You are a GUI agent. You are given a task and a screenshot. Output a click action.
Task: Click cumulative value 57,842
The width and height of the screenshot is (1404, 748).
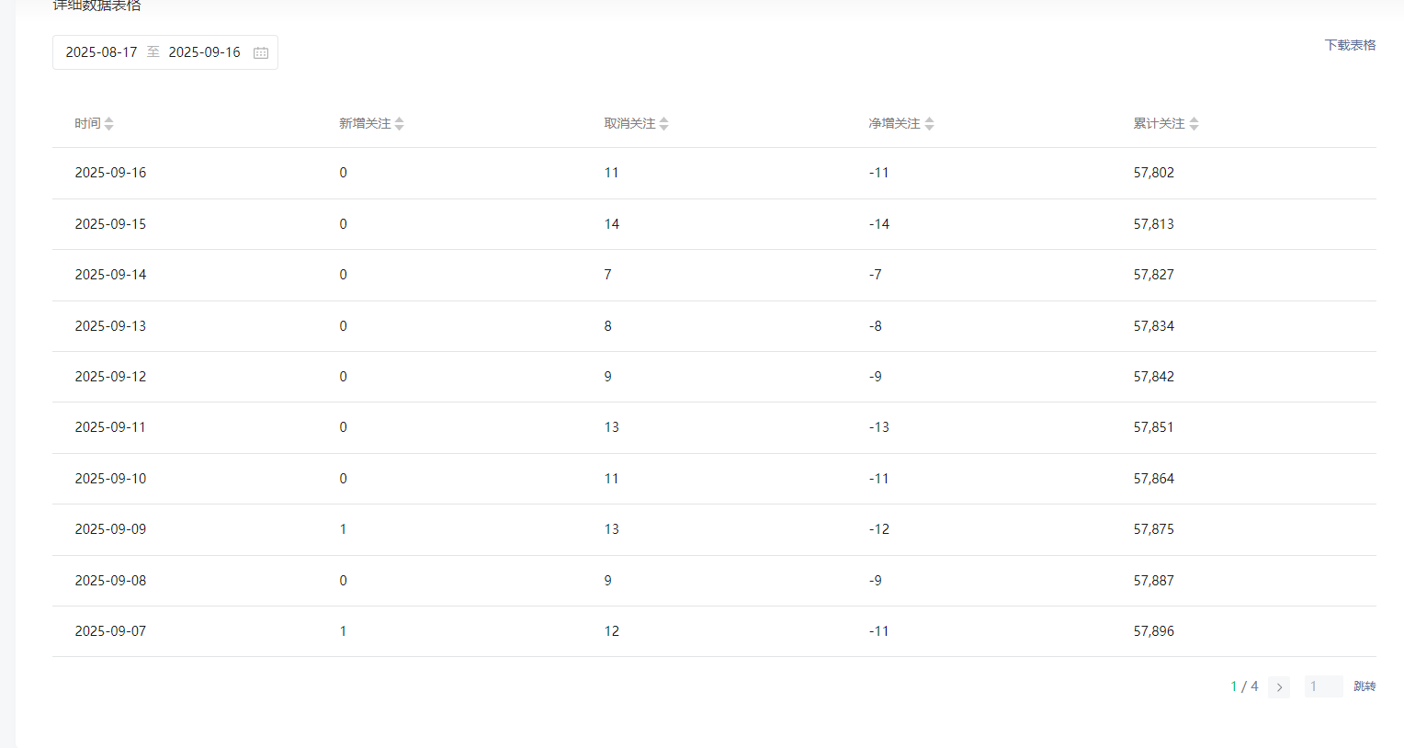coord(1154,377)
